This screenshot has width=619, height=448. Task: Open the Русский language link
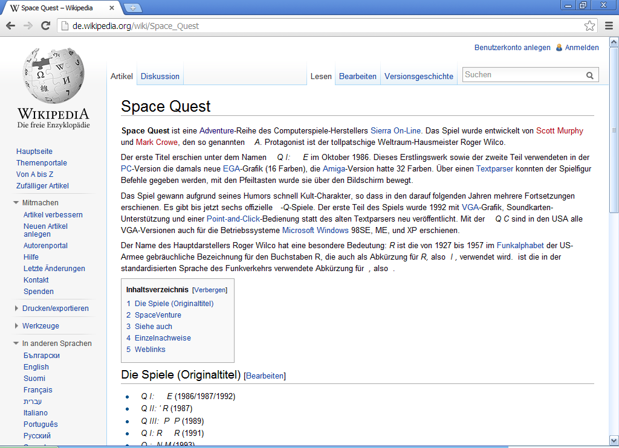37,436
